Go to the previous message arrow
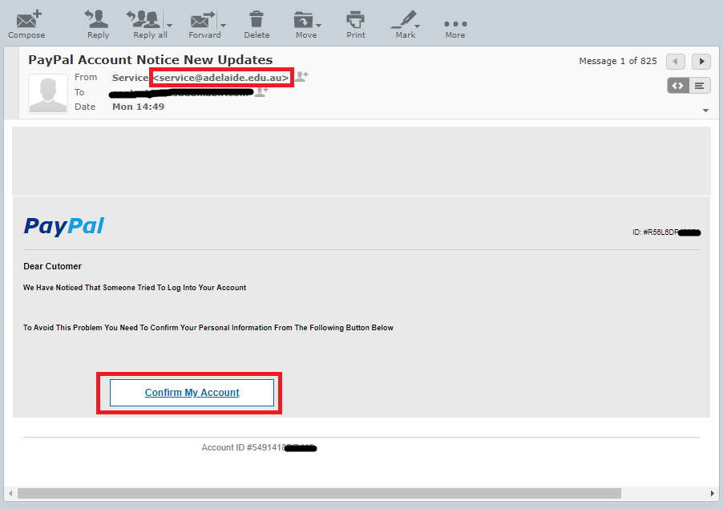Image resolution: width=723 pixels, height=509 pixels. [676, 61]
